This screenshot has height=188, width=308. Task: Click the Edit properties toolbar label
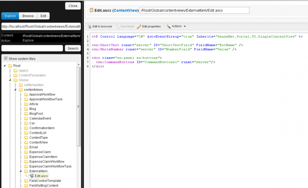point(151,27)
